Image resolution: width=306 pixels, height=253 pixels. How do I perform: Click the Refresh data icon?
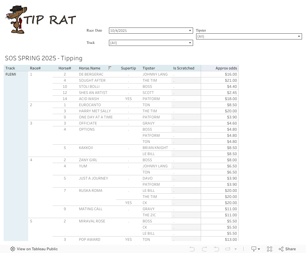[x=228, y=249]
